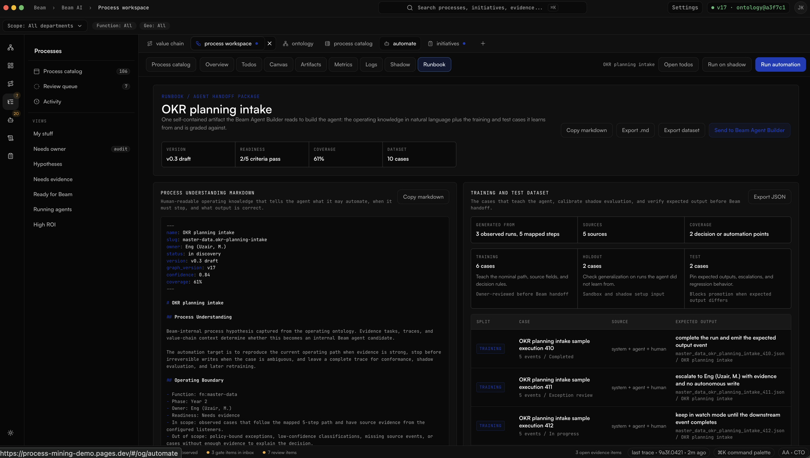
Task: Open JK user avatar
Action: 801,8
